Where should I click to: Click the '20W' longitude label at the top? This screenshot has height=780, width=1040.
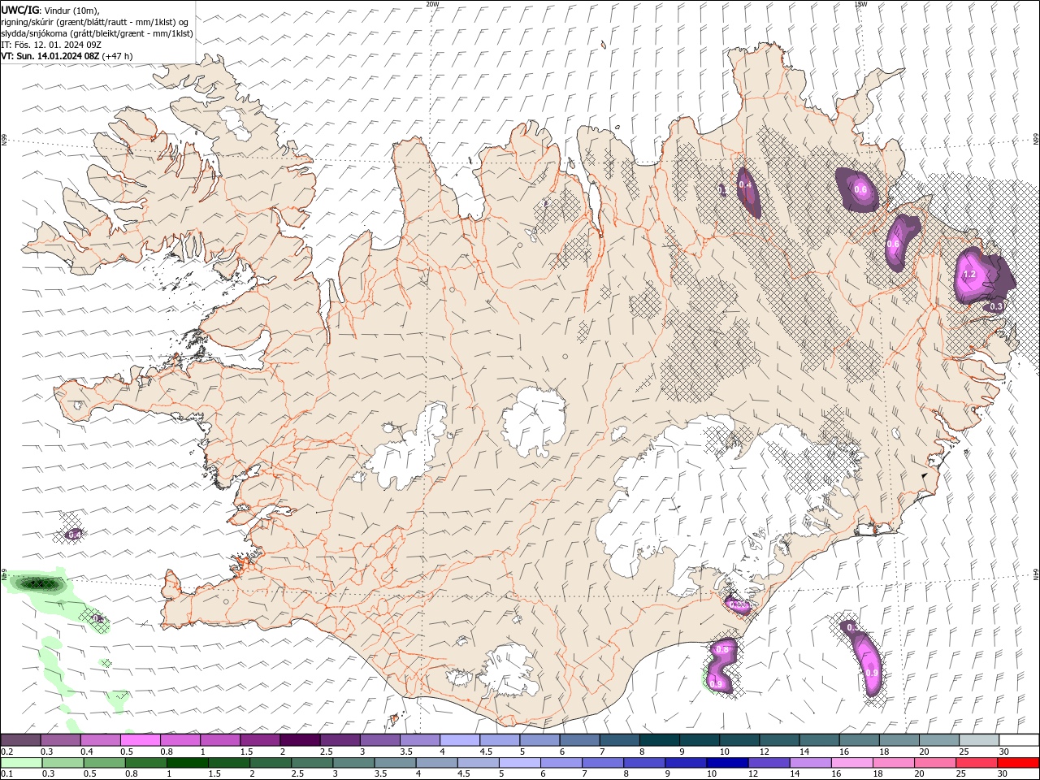pos(432,4)
